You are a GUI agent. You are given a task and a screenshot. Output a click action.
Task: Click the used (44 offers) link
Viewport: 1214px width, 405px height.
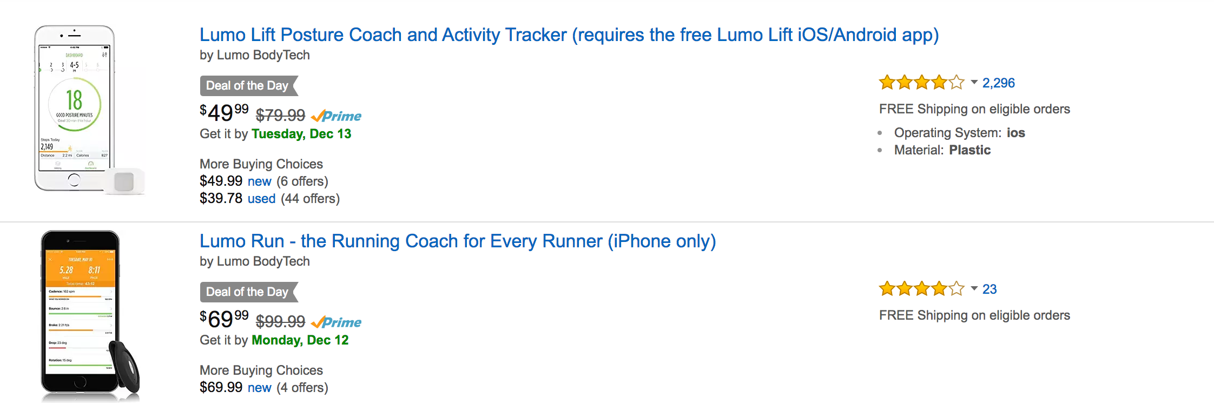pos(261,199)
